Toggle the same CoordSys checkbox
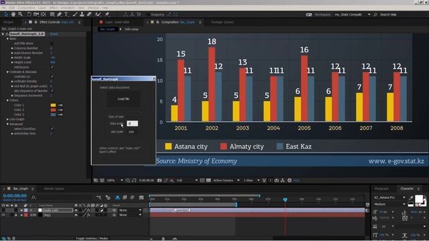The image size is (429, 241). click(x=52, y=129)
